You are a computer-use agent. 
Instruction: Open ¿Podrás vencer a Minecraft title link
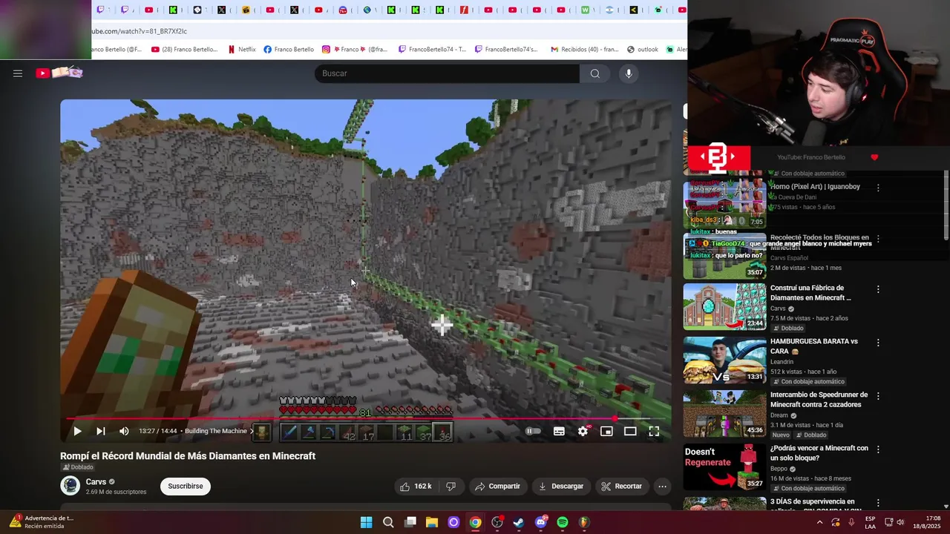coord(819,453)
